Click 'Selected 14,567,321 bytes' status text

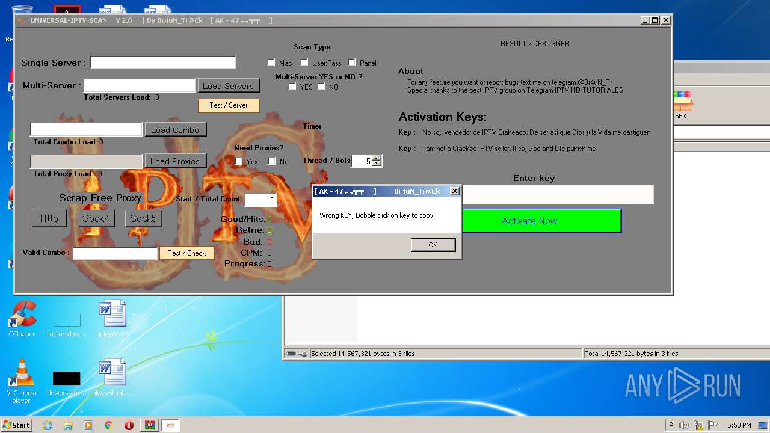pos(363,354)
